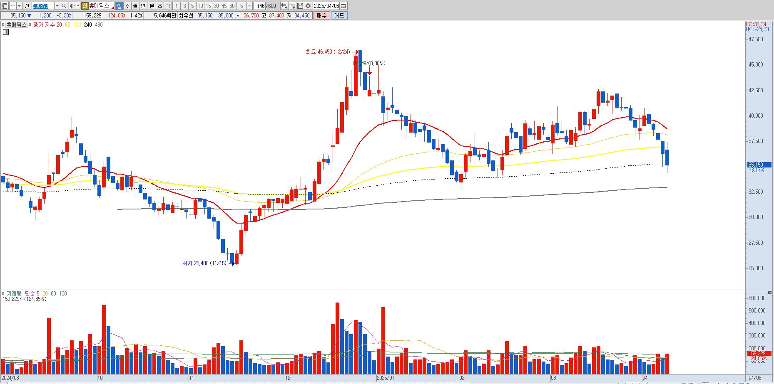Click the speaker sound alert icon
Viewport: 774px width, 384px height.
pyautogui.click(x=72, y=6)
